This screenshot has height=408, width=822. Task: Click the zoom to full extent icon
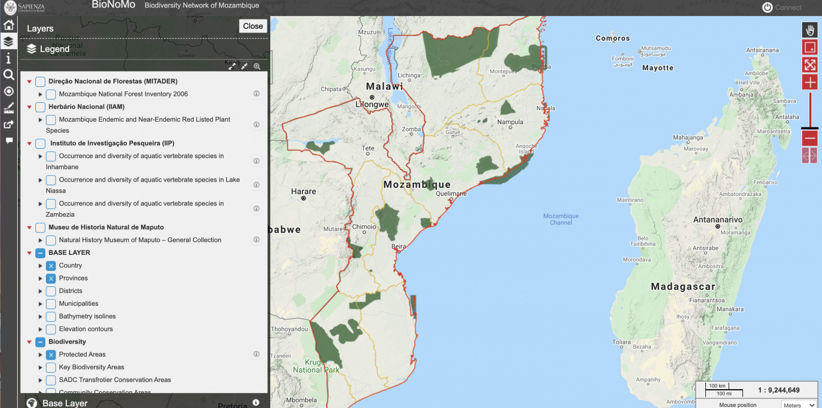tap(810, 65)
